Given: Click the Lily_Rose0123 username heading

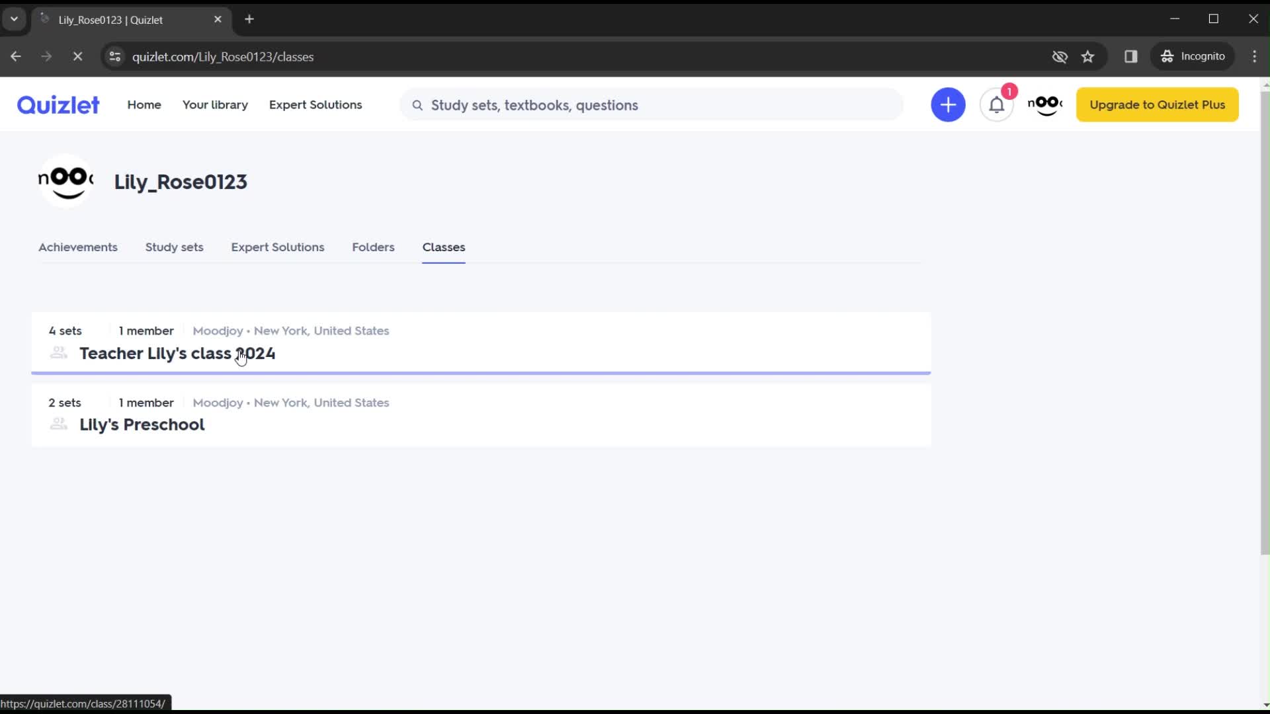Looking at the screenshot, I should (181, 181).
